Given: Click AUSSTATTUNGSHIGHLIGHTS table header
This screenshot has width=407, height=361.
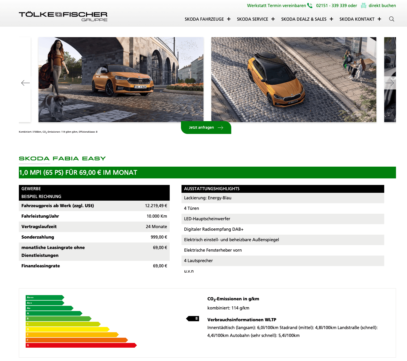Looking at the screenshot, I should pyautogui.click(x=283, y=189).
